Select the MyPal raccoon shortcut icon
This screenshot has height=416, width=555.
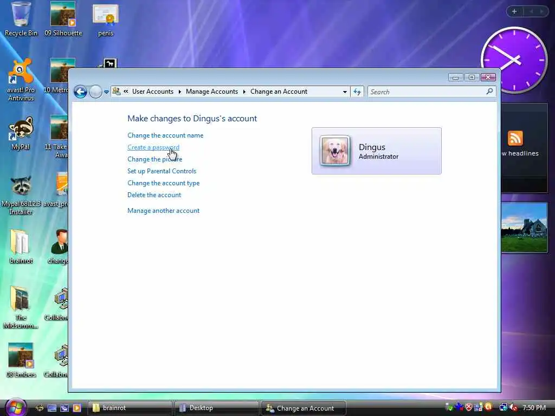tap(21, 133)
